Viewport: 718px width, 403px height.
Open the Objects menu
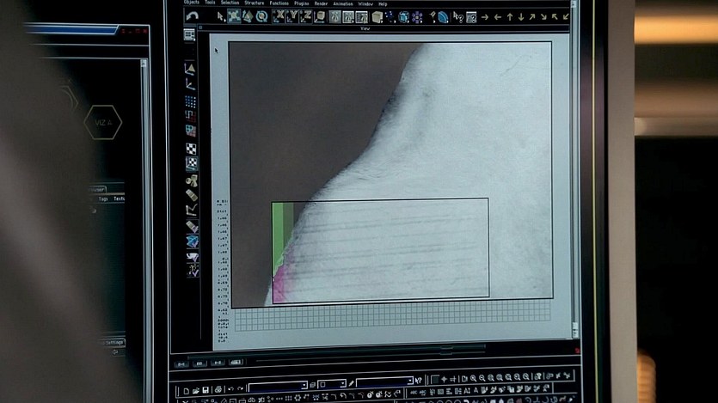(192, 3)
